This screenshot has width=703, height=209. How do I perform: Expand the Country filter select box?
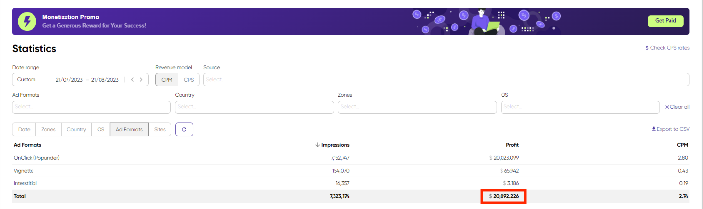pos(254,107)
